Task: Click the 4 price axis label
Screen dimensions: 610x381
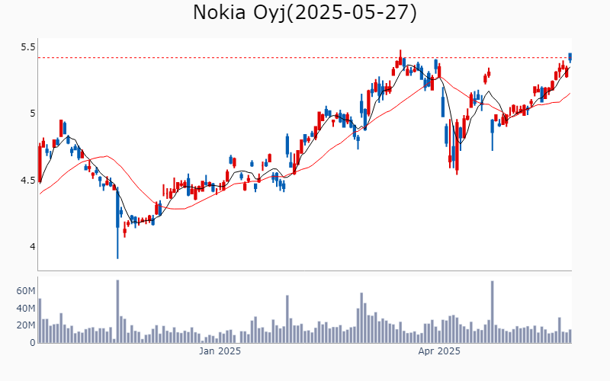Action: point(32,247)
